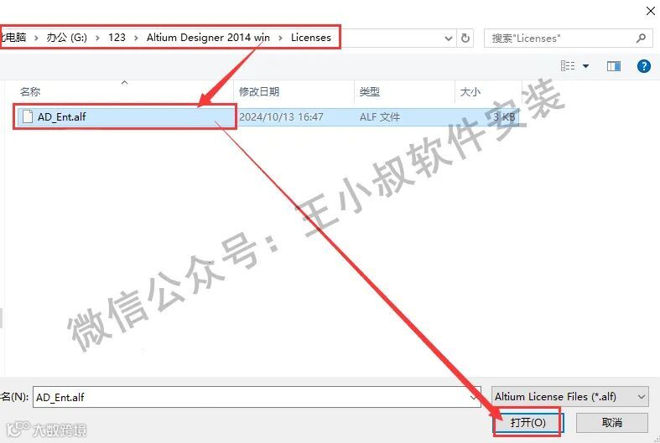660x443 pixels.
Task: Go to 办公 (G:) in the breadcrumb
Action: pyautogui.click(x=66, y=38)
